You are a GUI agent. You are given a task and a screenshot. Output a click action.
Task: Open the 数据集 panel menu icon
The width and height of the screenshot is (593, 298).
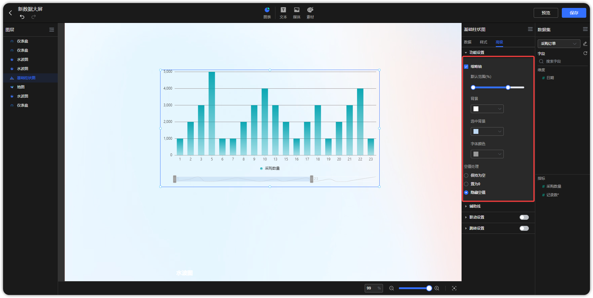585,29
